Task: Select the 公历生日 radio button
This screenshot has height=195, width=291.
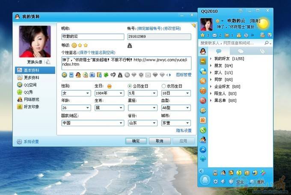Action: 130,86
